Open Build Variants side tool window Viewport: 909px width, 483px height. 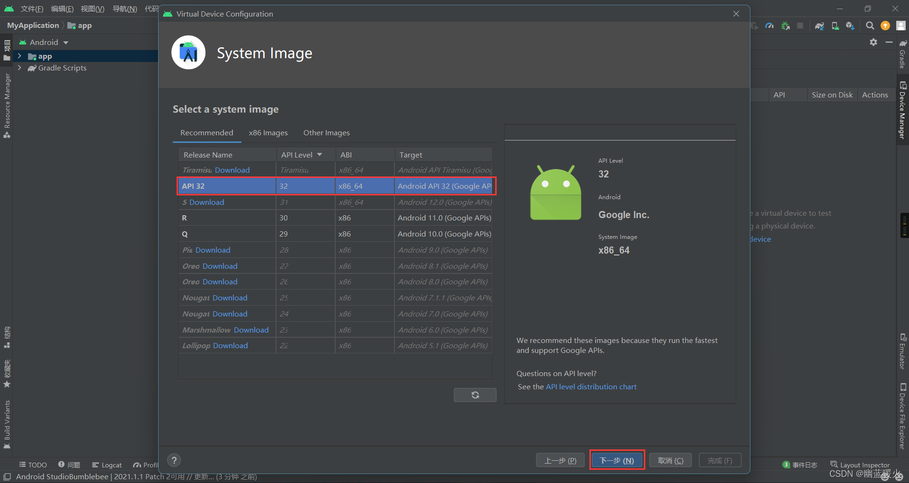click(7, 424)
